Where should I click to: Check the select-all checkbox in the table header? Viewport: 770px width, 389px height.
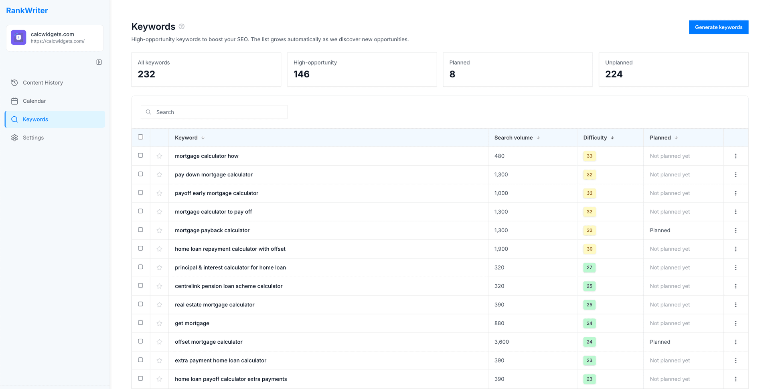[x=140, y=137]
